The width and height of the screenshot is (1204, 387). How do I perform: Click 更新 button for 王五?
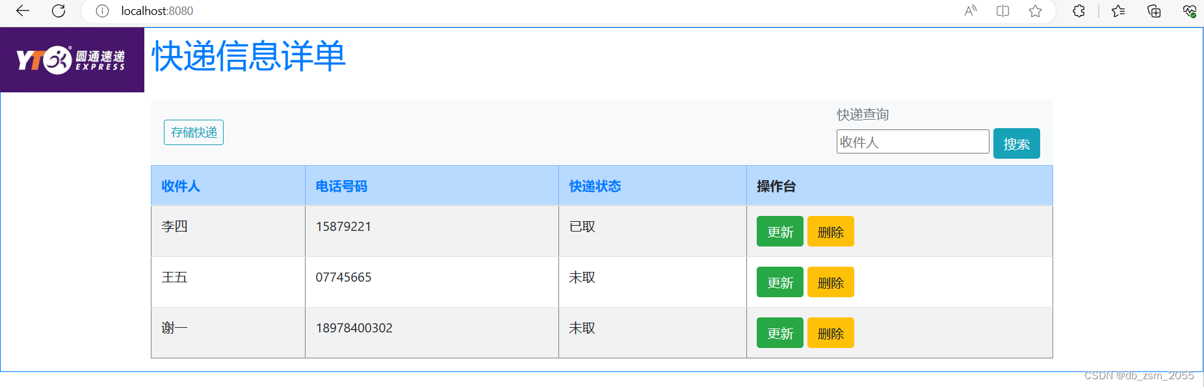point(780,282)
